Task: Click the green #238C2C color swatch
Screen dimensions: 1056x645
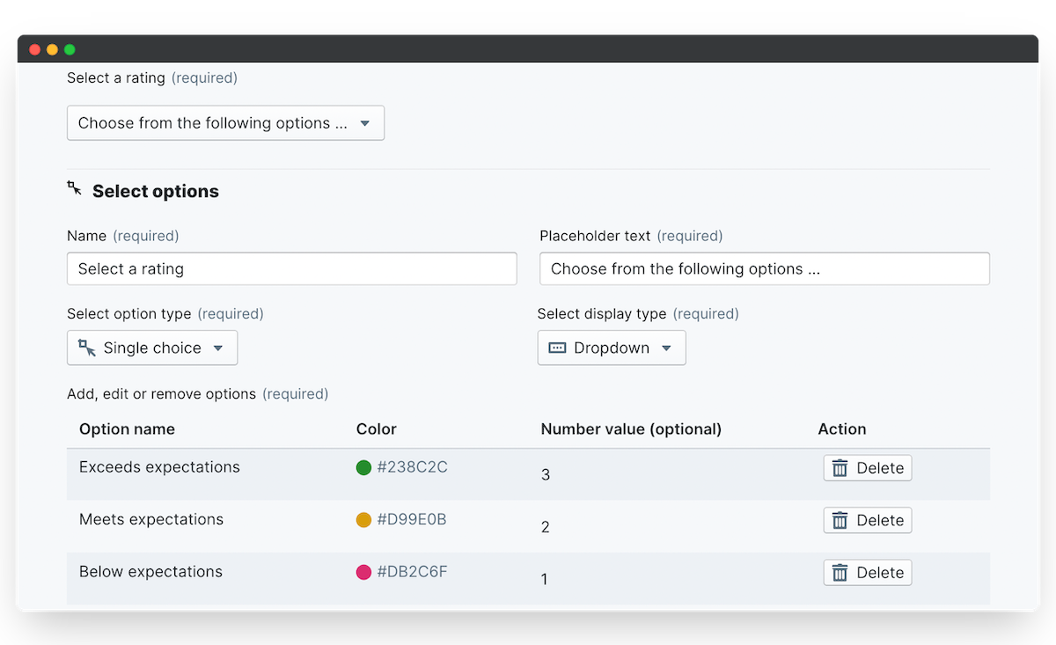Action: (x=363, y=467)
